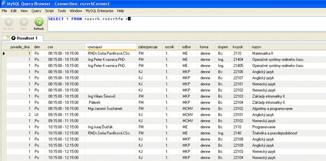The height and width of the screenshot is (161, 326).
Task: Select the kruzok cell 22109
Action: point(240,145)
